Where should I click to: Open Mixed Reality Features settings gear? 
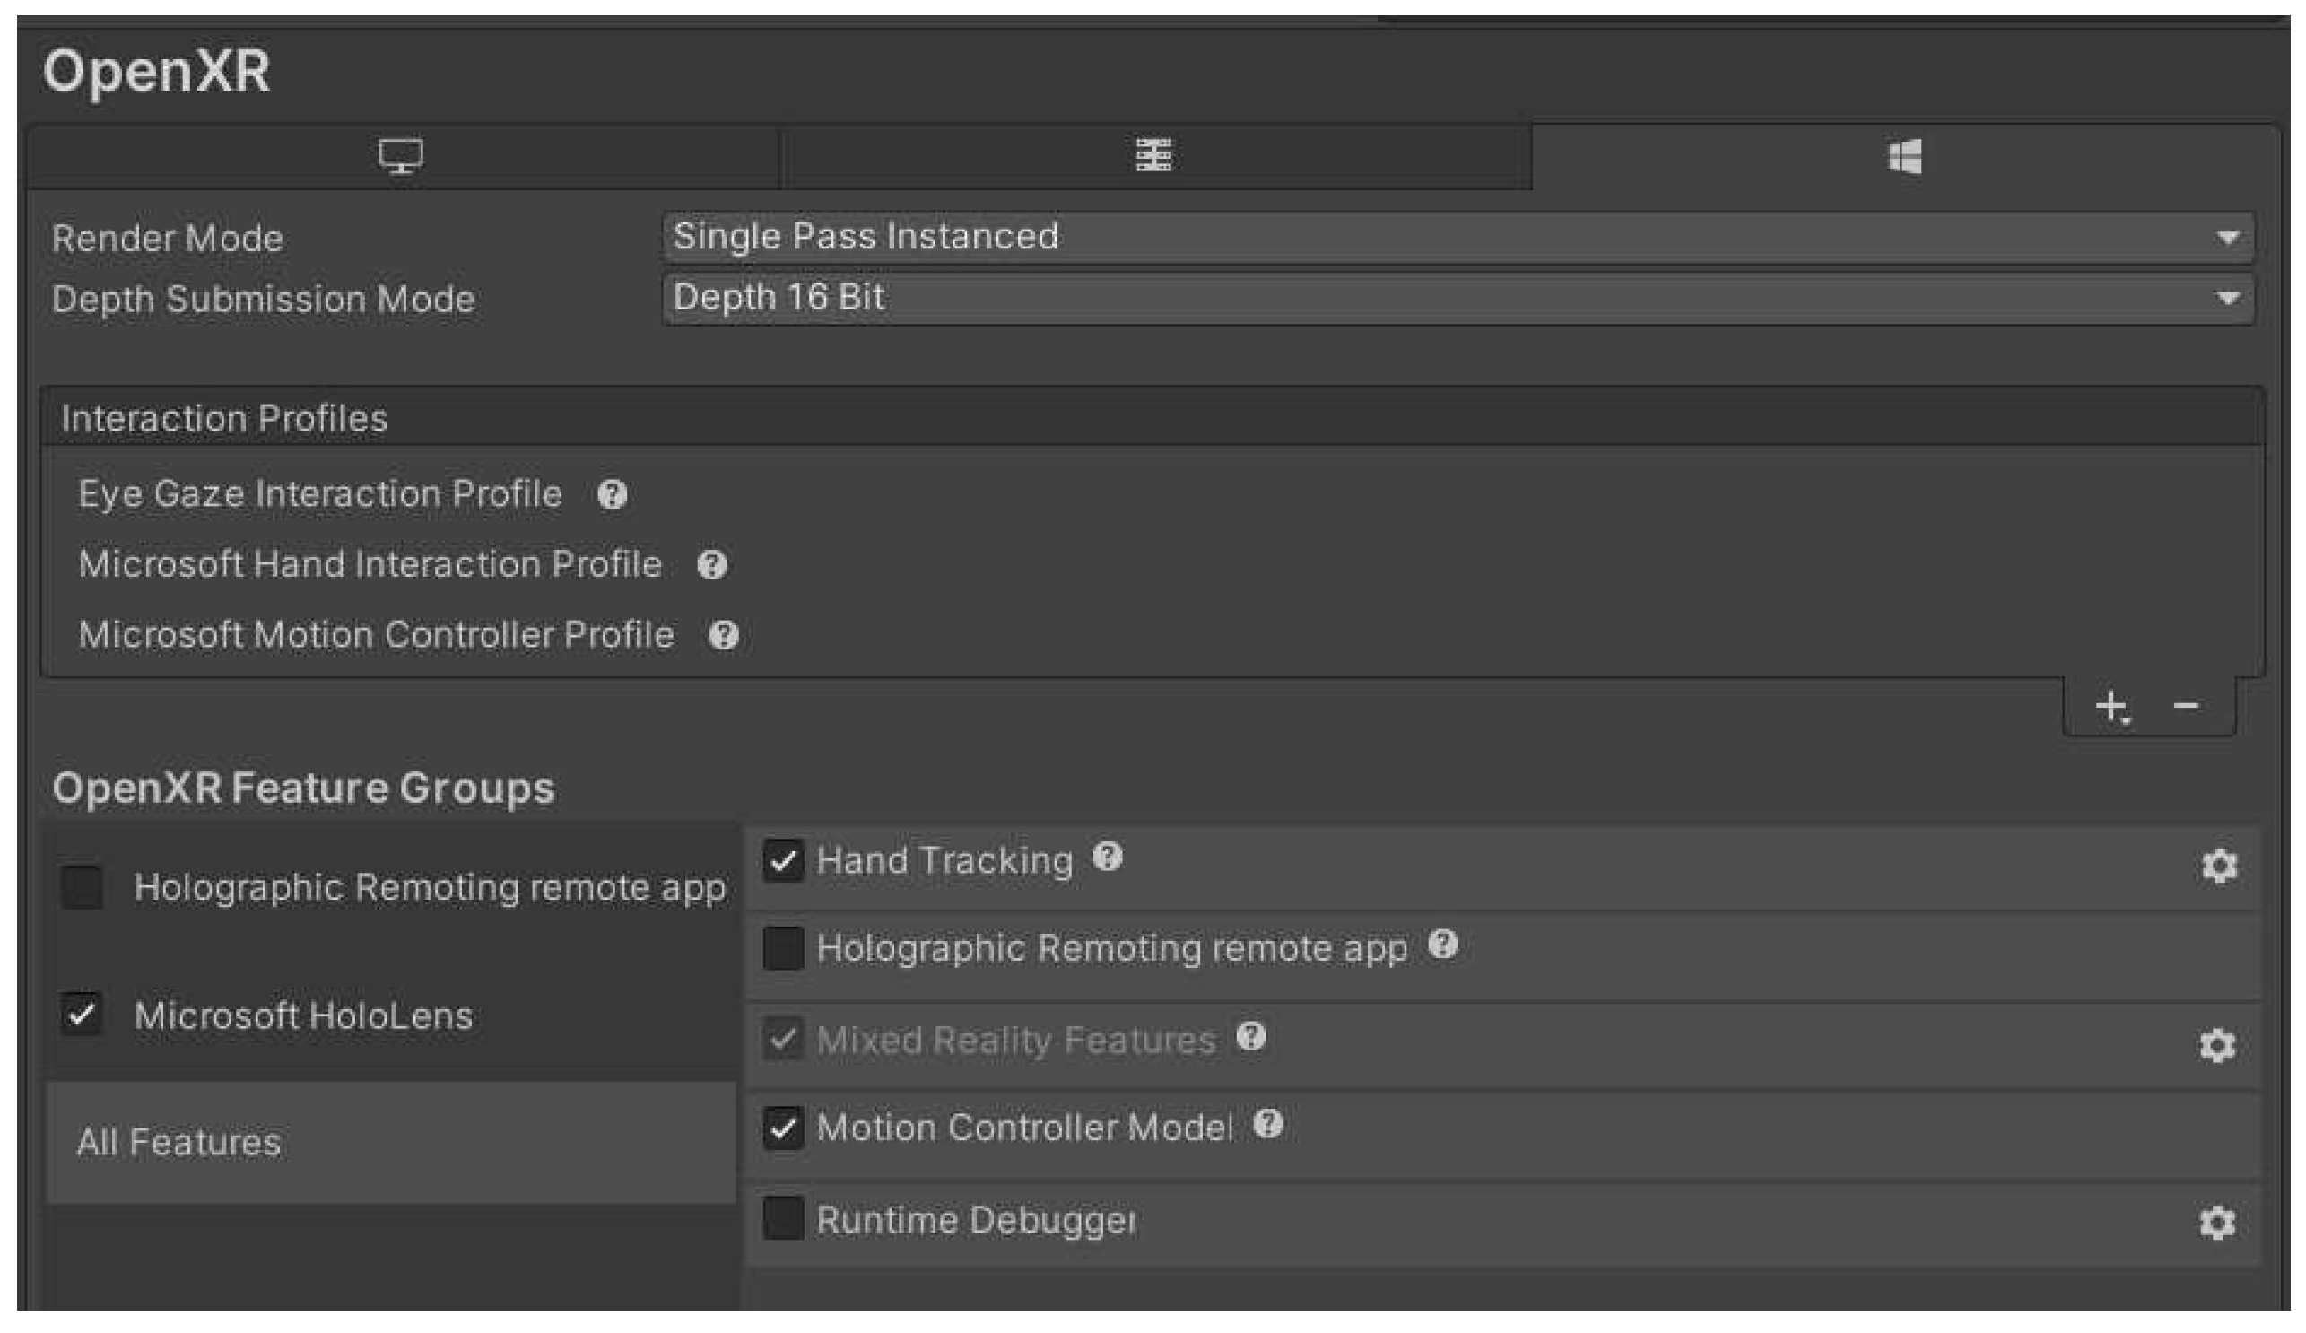pyautogui.click(x=2216, y=1045)
